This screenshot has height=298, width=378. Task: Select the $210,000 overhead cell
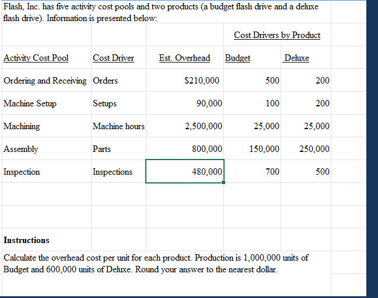click(x=185, y=80)
